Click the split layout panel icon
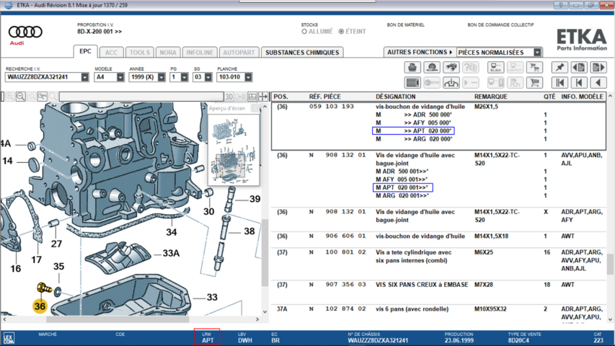The width and height of the screenshot is (615, 346). point(252,97)
